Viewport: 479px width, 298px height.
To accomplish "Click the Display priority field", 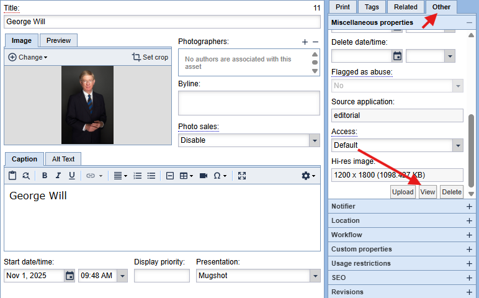I will click(161, 276).
